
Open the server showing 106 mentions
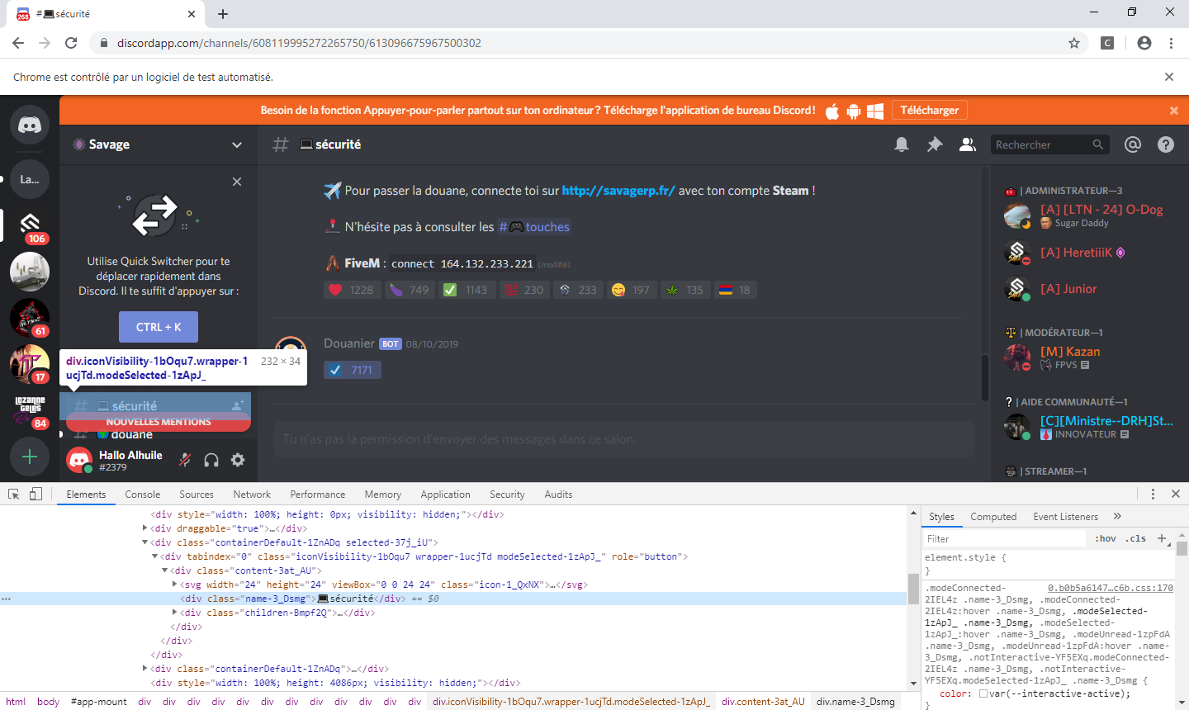30,225
